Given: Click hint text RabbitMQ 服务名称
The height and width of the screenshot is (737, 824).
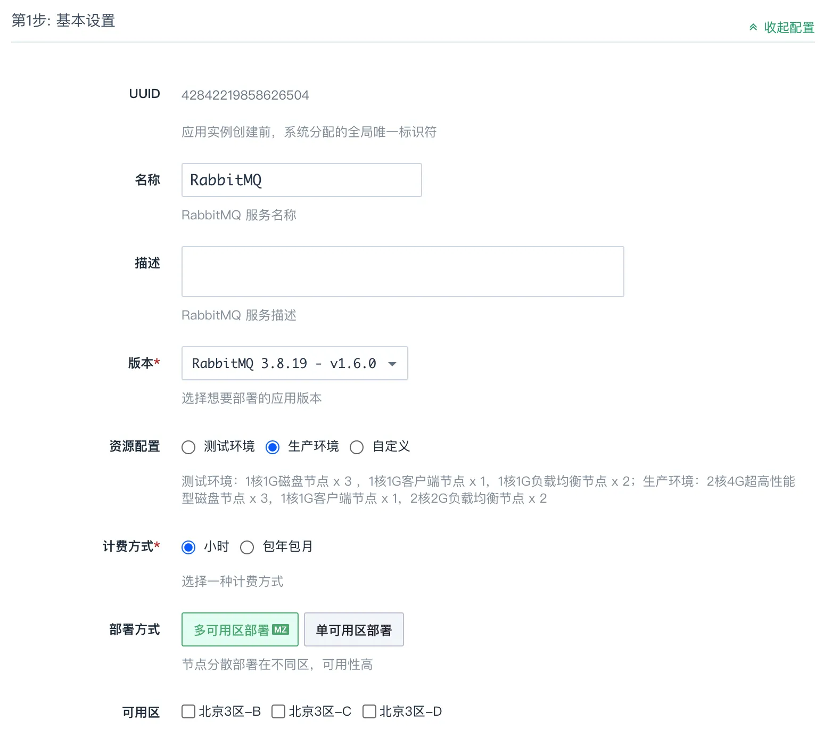Looking at the screenshot, I should click(239, 215).
